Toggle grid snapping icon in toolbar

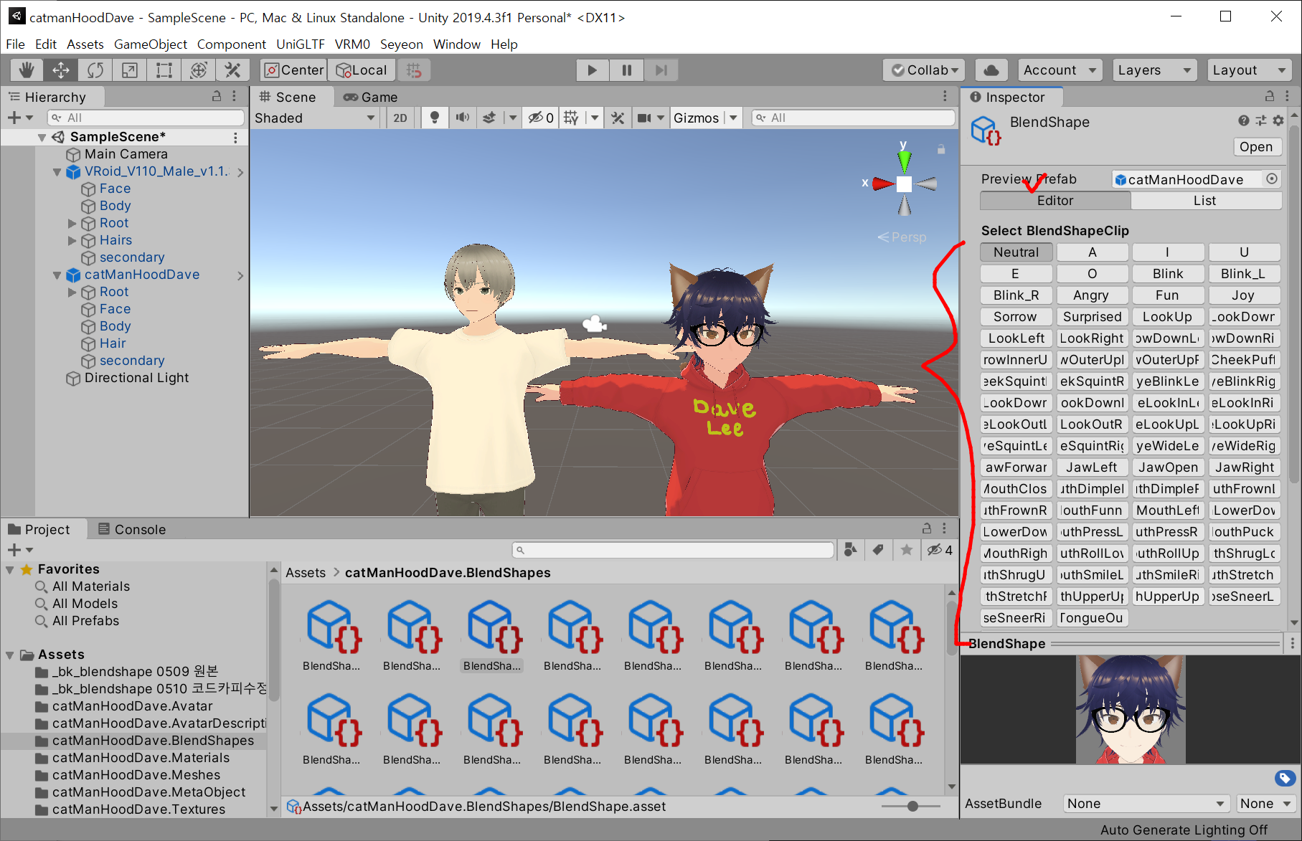[414, 70]
